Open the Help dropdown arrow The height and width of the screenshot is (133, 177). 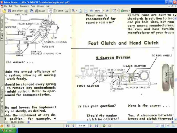(x=129, y=11)
